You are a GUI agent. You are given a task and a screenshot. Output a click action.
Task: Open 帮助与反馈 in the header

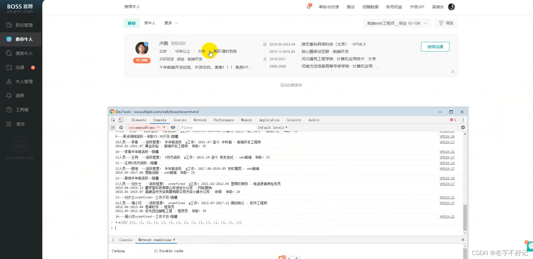tap(329, 7)
